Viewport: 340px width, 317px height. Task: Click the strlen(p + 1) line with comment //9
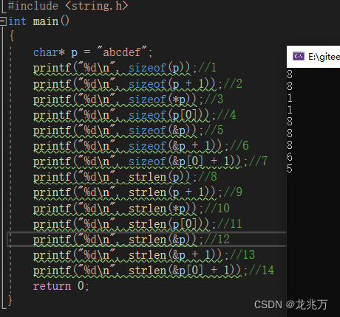coord(137,192)
